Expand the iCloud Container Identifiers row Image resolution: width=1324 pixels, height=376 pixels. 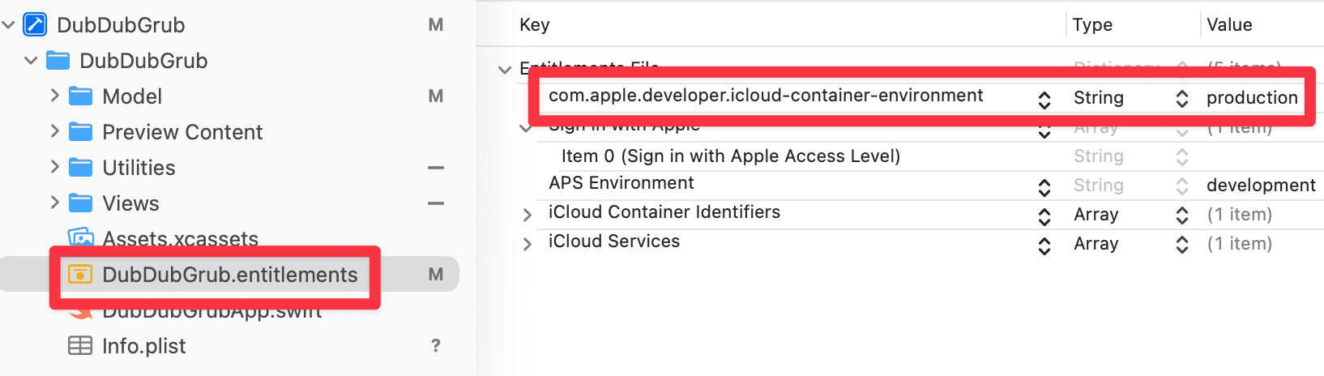[x=527, y=215]
